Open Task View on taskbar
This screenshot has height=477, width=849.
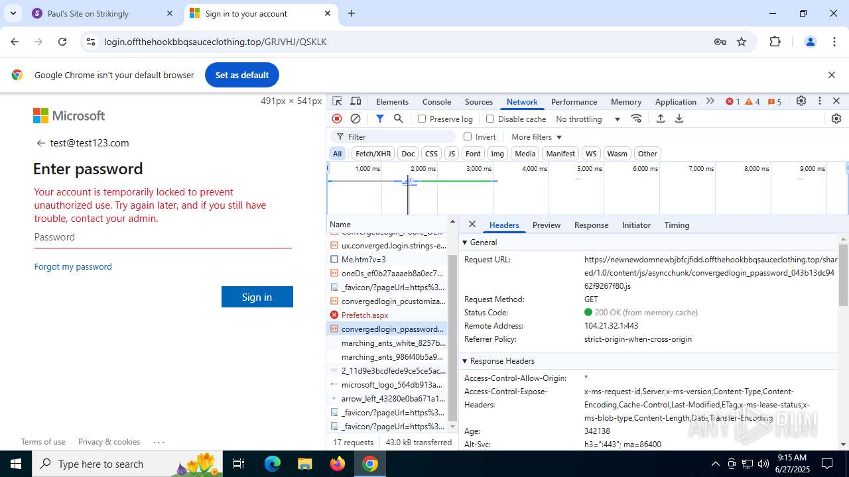[239, 464]
